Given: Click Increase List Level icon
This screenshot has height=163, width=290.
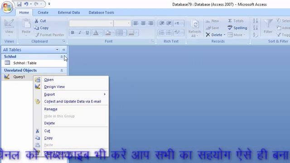Looking at the screenshot, I should tap(169, 23).
